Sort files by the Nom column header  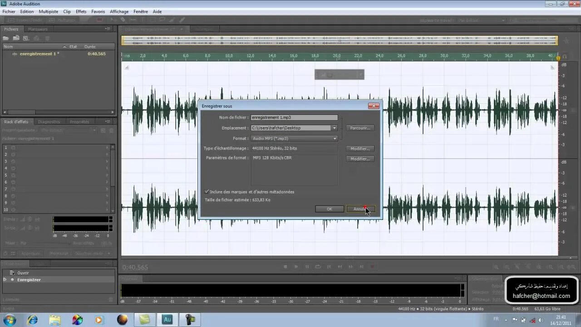pos(8,46)
